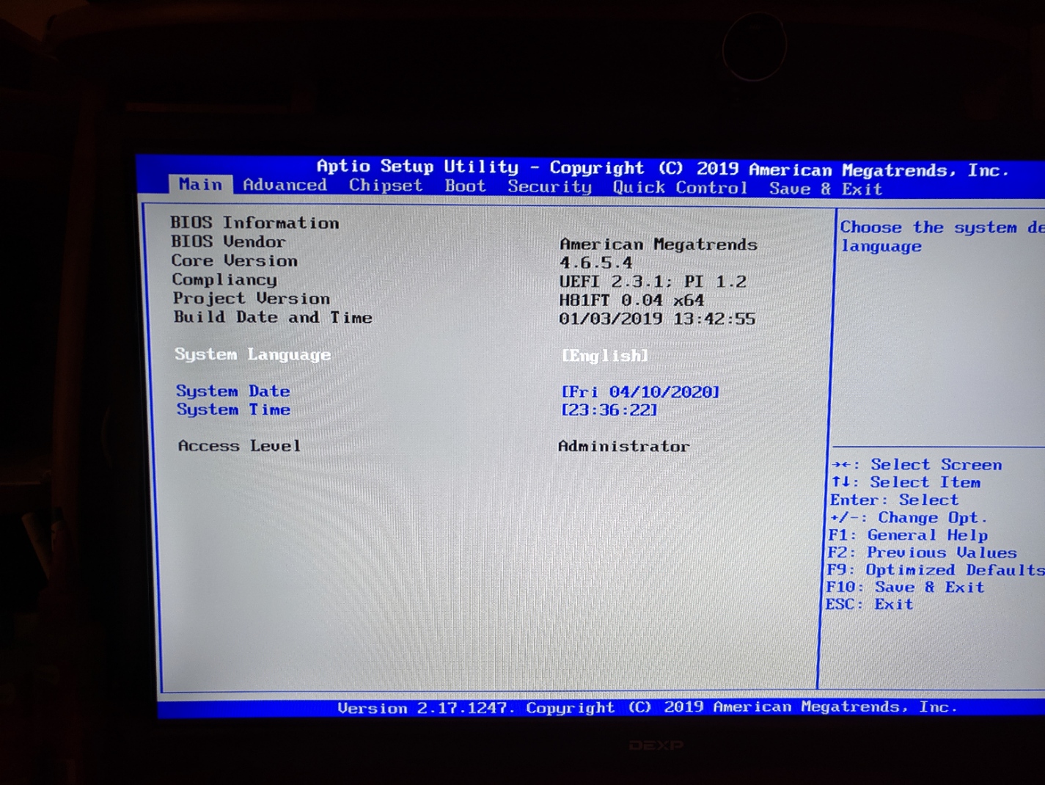The image size is (1045, 785).
Task: Click the F9 Optimized Defaults hint
Action: pyautogui.click(x=935, y=570)
